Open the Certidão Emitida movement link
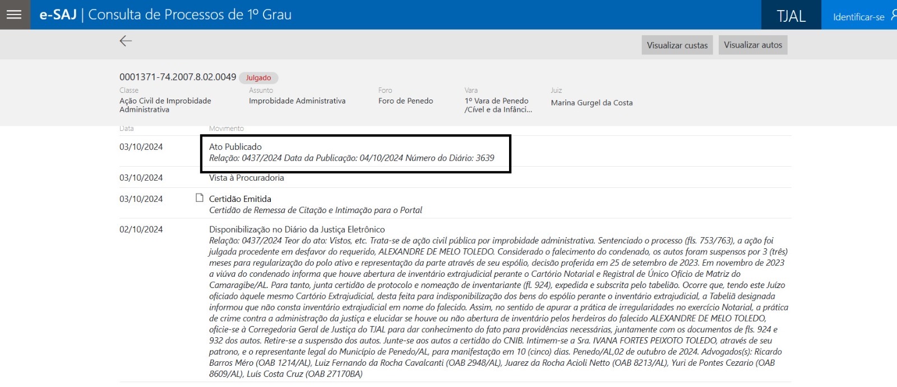The height and width of the screenshot is (387, 897). click(240, 199)
